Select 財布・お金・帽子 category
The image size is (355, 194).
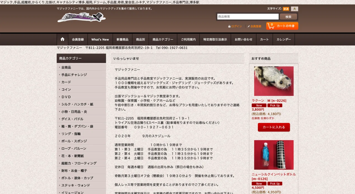[x=81, y=170]
